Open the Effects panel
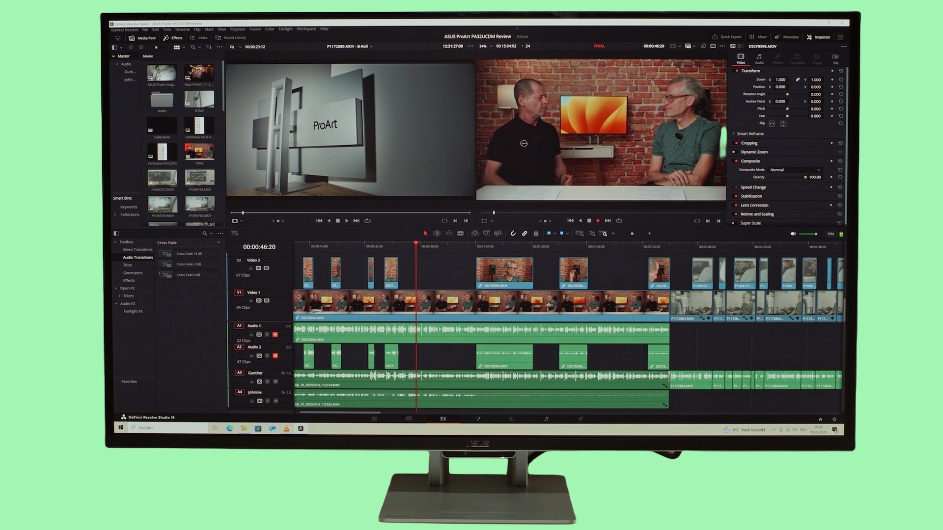 click(x=173, y=38)
